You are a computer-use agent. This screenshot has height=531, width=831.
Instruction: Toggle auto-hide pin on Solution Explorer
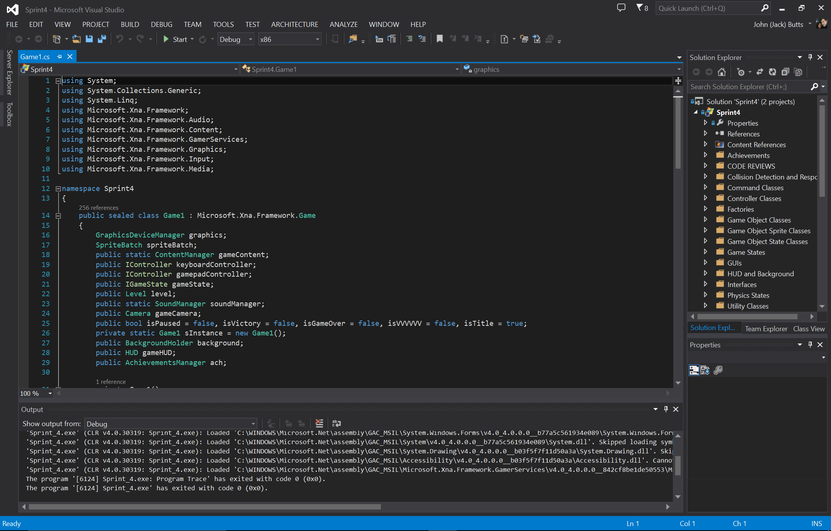coord(810,57)
